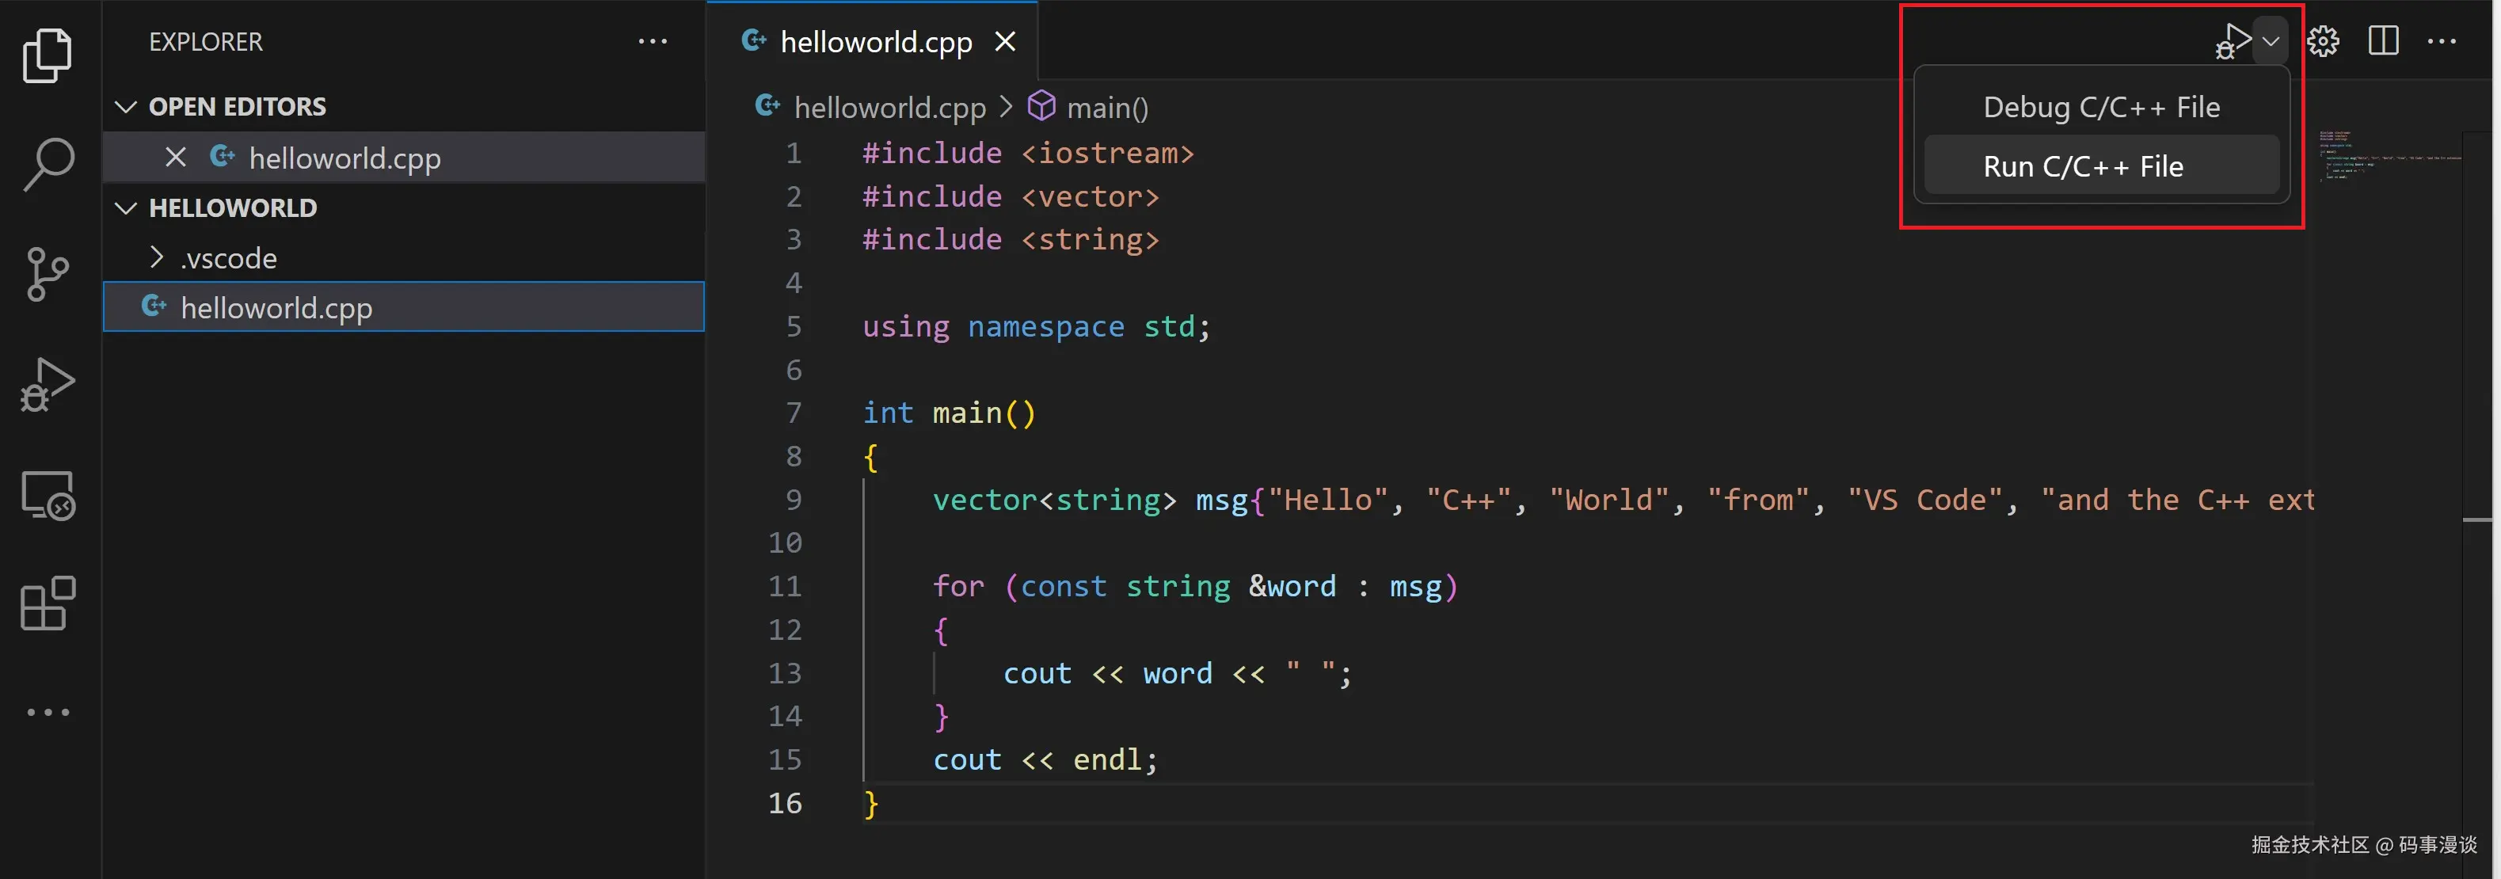Click the Split Editor icon
The image size is (2501, 879).
[2384, 41]
